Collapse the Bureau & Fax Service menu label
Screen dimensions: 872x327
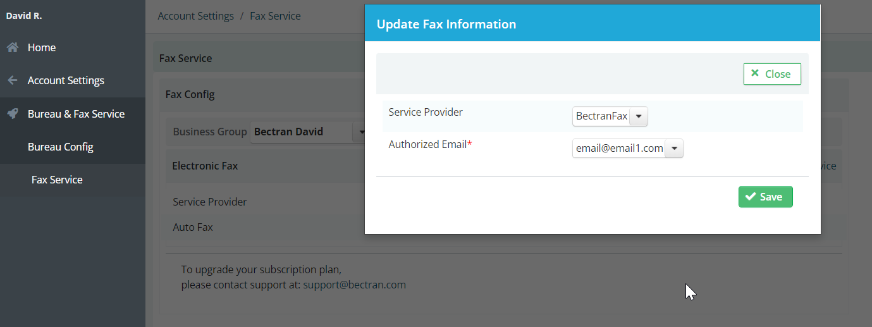[76, 114]
